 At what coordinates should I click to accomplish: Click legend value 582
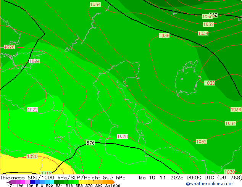tap(99, 185)
